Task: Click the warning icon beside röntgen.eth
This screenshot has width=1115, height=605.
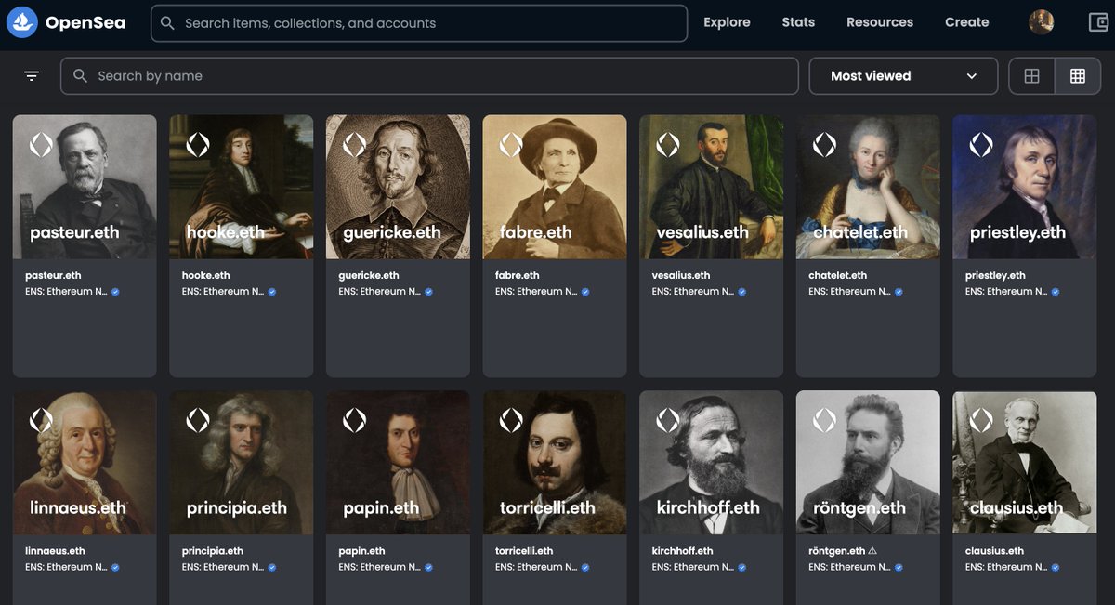Action: click(x=872, y=551)
